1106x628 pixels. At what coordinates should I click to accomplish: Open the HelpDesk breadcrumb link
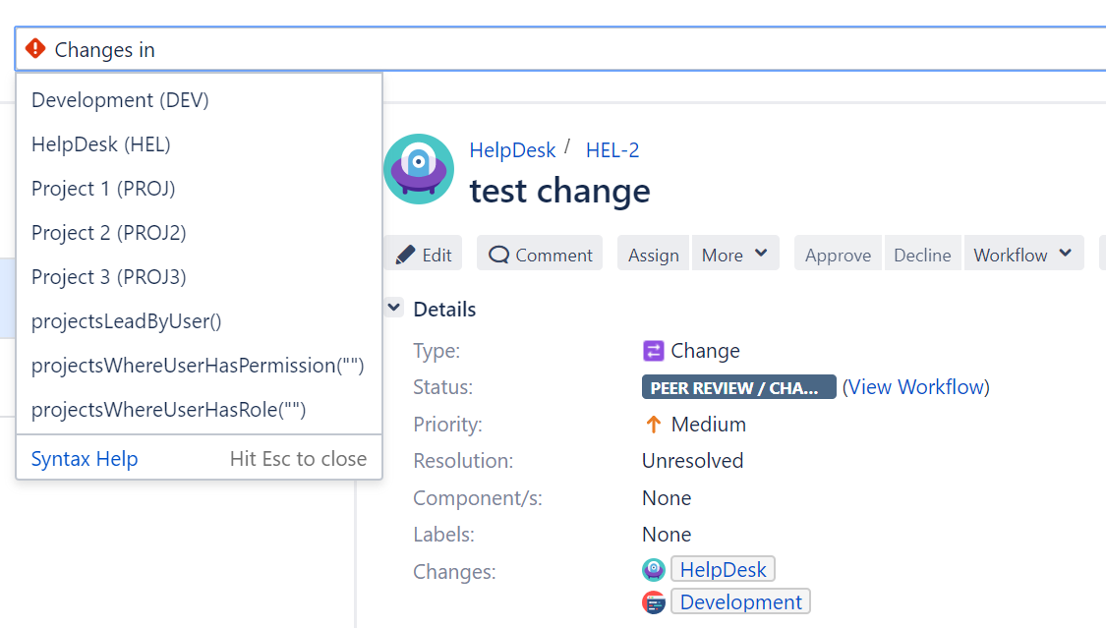pyautogui.click(x=512, y=150)
